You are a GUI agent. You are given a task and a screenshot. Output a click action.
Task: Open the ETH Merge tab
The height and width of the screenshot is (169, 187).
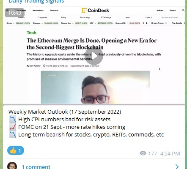(x=106, y=17)
